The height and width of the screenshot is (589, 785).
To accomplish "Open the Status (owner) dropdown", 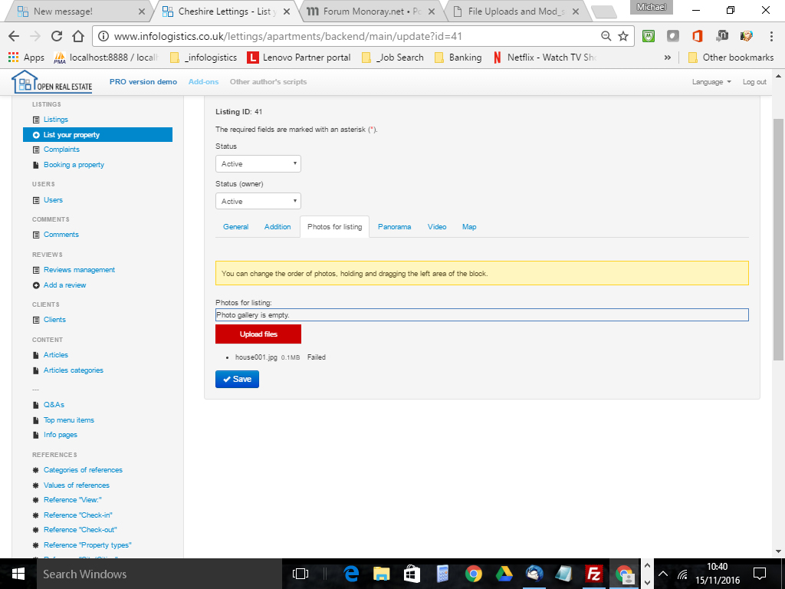I will (258, 201).
